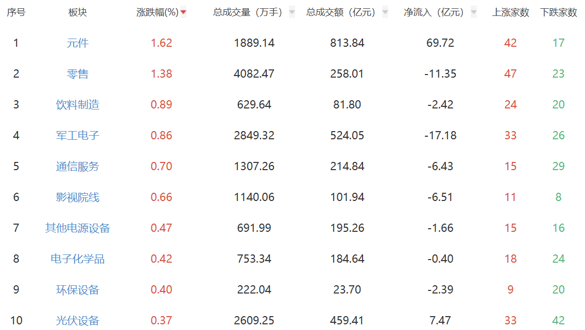Image resolution: width=585 pixels, height=330 pixels.
Task: Open the 军工电子 sector link
Action: [78, 136]
